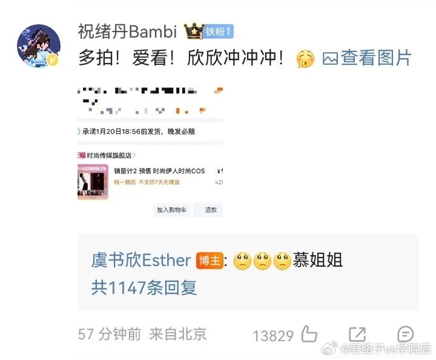Open 查看图片 link to view image
The image size is (436, 360).
click(x=375, y=58)
